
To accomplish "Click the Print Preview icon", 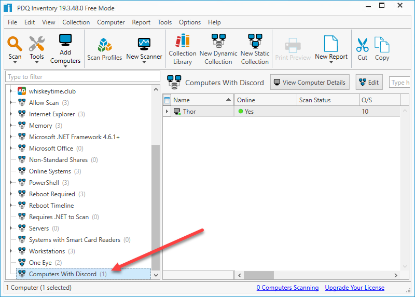I will (x=293, y=45).
